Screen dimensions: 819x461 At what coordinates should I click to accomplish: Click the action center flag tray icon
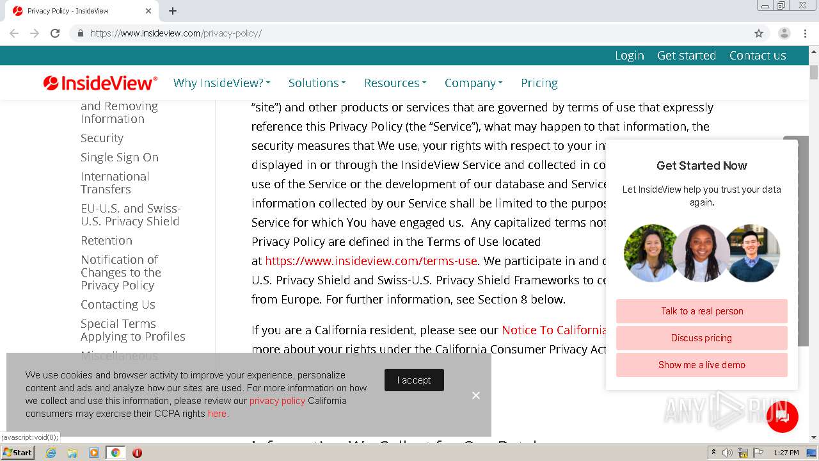pyautogui.click(x=758, y=453)
